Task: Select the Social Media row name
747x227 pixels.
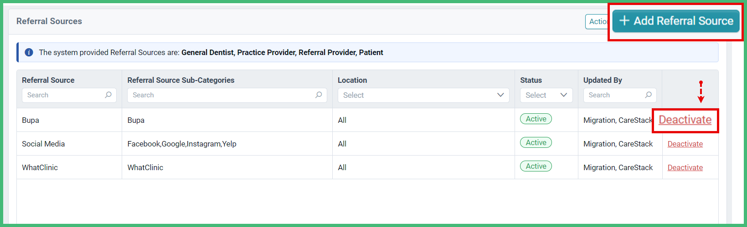Action: point(43,144)
